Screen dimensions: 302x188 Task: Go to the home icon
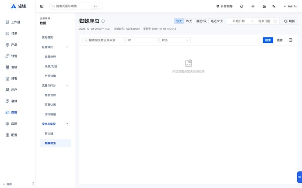pos(264,7)
